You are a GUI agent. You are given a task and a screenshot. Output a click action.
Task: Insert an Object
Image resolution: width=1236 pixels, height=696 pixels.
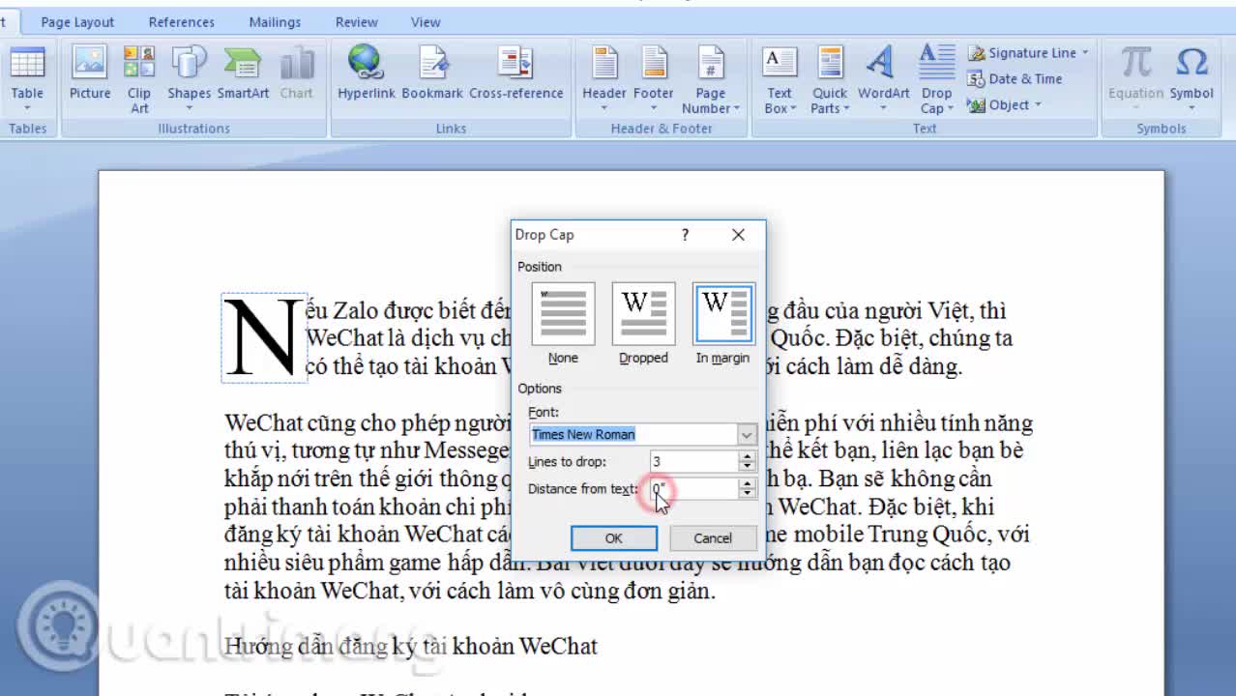(x=1005, y=104)
